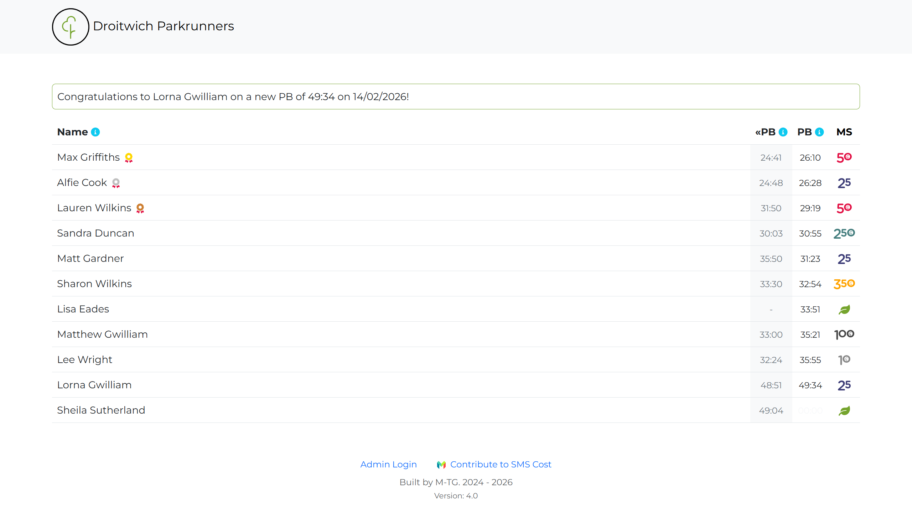Click the Droitwich Parkrunners tree logo

[x=70, y=27]
